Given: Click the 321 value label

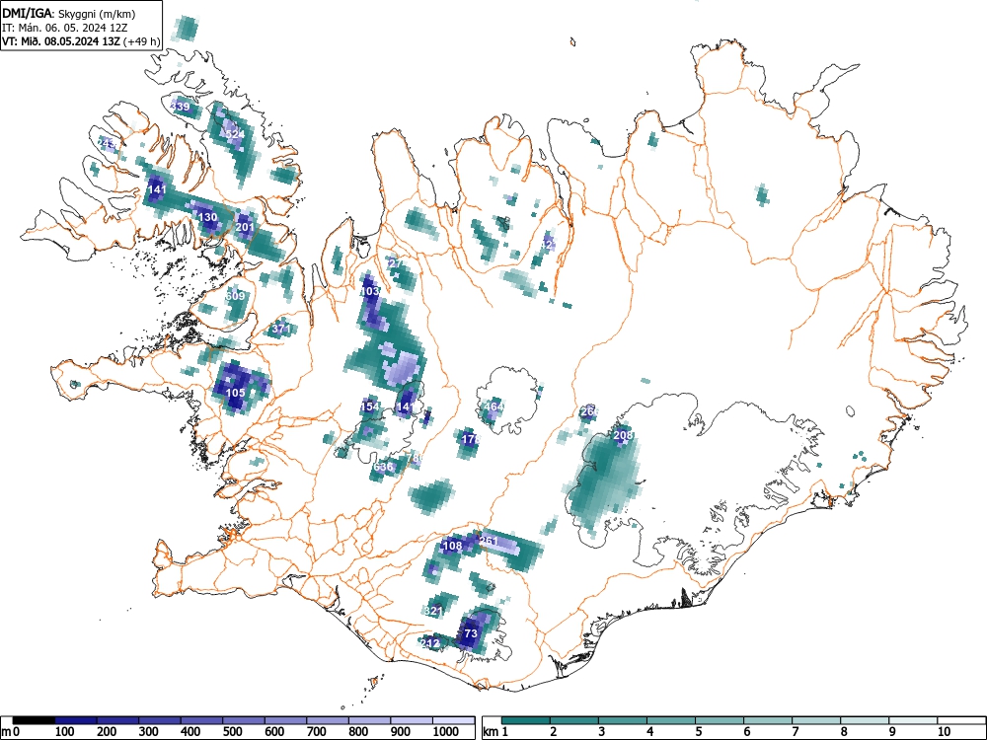Looking at the screenshot, I should click(x=433, y=611).
